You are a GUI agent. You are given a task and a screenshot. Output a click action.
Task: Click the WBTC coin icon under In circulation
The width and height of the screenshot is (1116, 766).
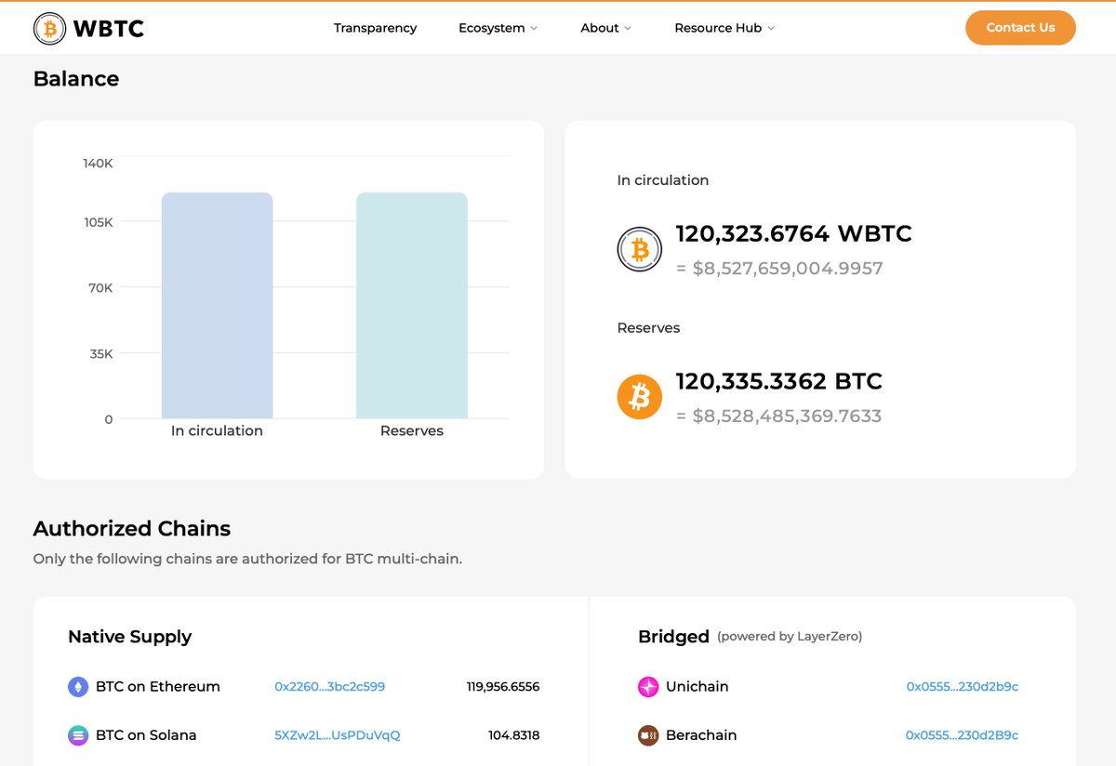click(x=640, y=249)
